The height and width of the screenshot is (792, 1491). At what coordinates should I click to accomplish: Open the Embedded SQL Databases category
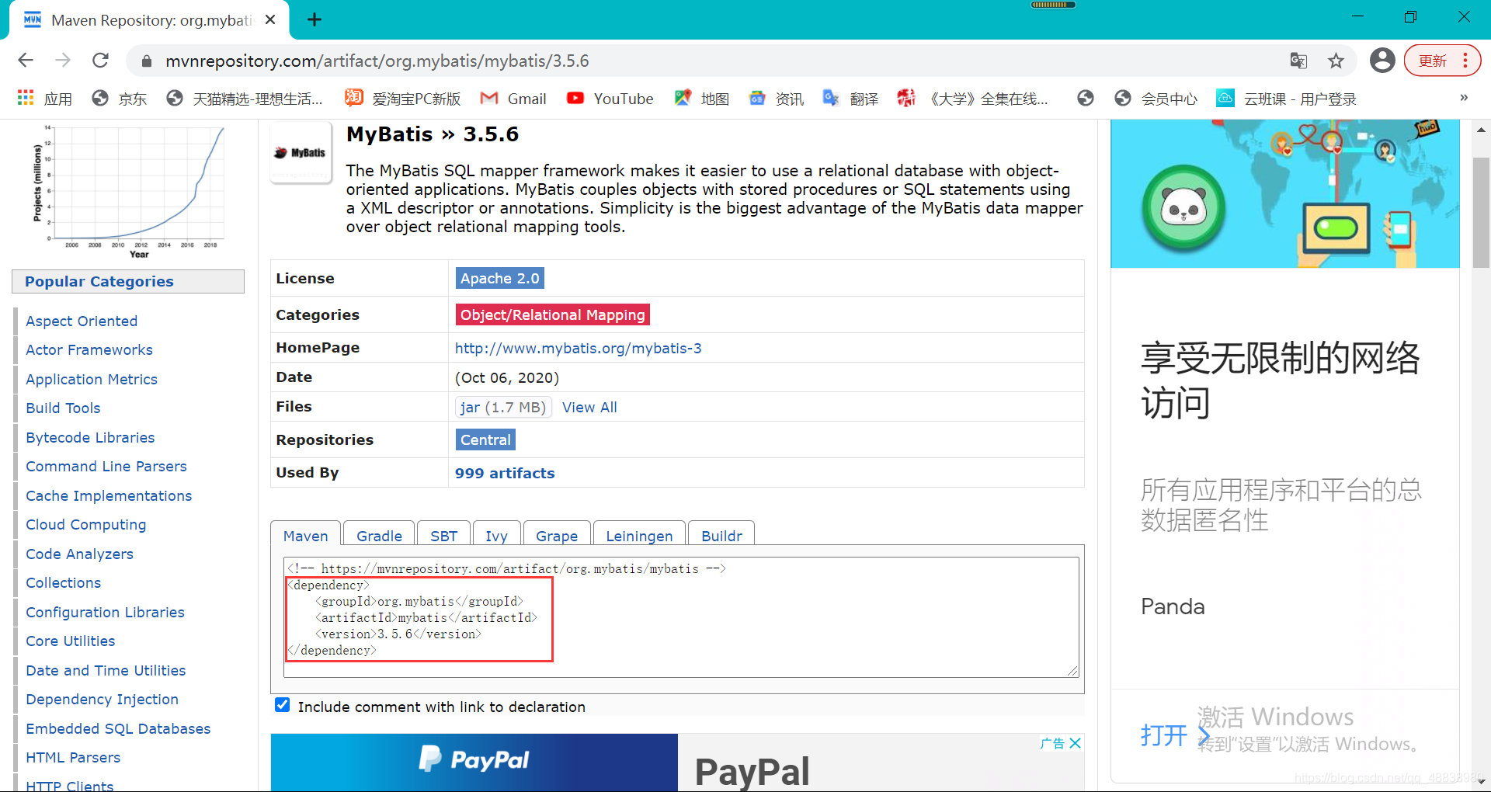[x=118, y=728]
